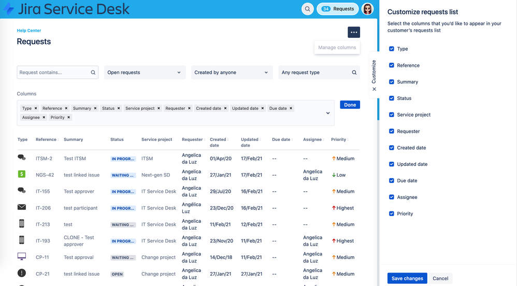Viewport: 517px width, 286px height.
Task: Click the Highest priority cell for IT-206
Action: (x=342, y=208)
